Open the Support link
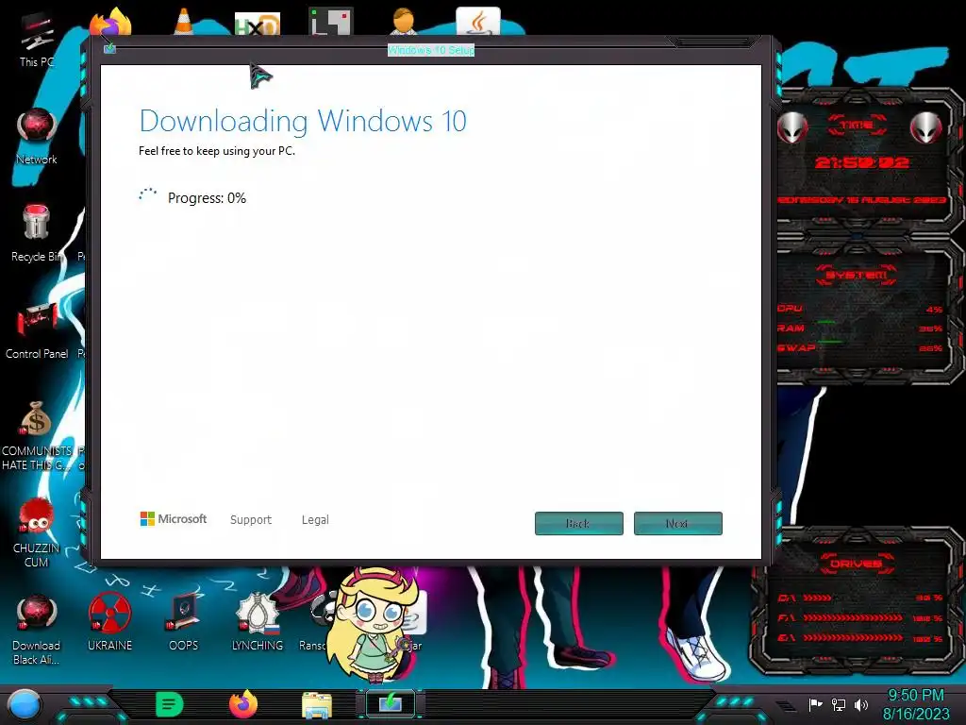966x725 pixels. 251,520
